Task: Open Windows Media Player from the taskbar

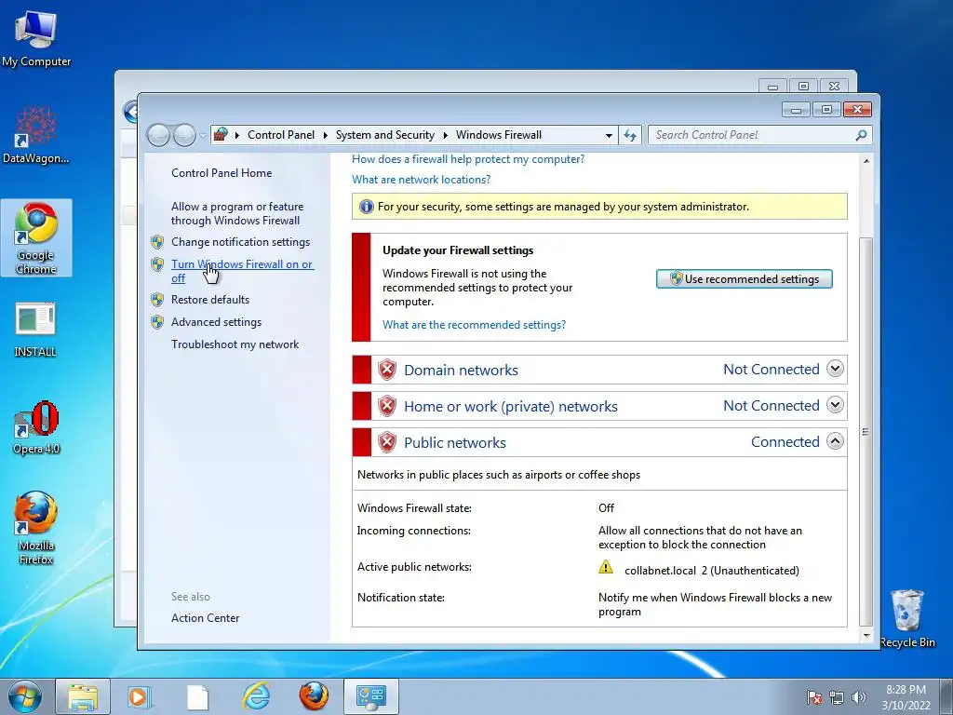Action: [x=140, y=696]
